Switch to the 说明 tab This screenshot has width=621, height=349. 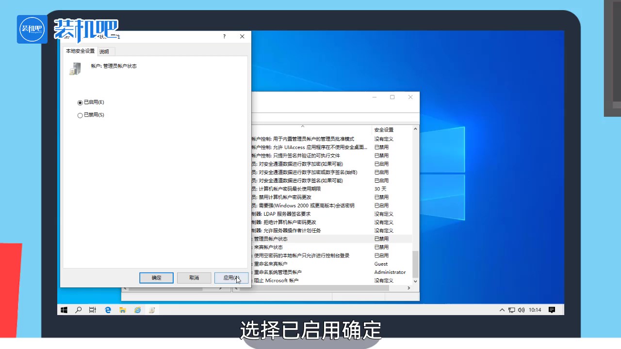pyautogui.click(x=104, y=51)
